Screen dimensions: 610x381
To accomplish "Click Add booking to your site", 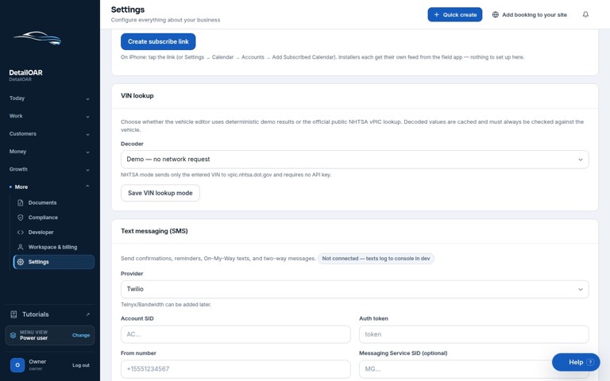I will 530,14.
